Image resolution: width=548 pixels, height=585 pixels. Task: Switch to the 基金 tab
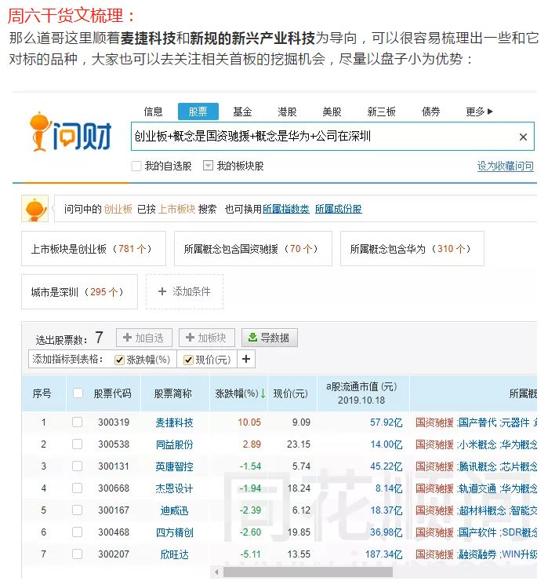click(x=242, y=112)
